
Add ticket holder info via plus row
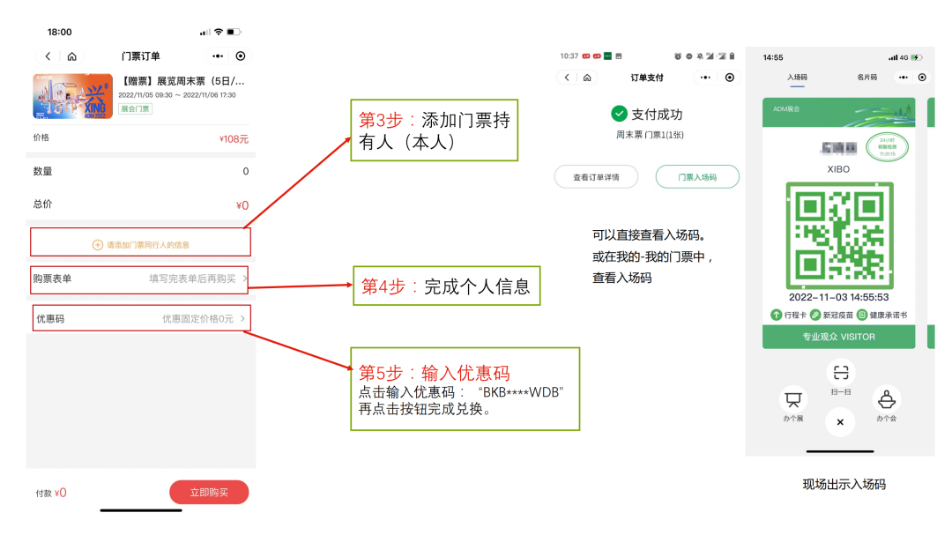[140, 244]
